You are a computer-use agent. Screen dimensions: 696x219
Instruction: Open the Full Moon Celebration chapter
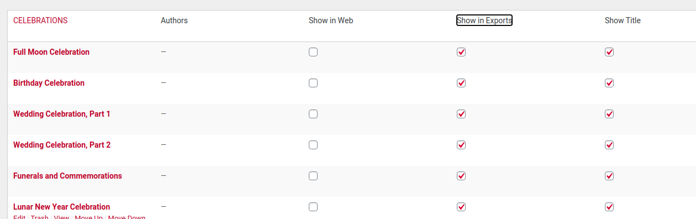click(51, 52)
